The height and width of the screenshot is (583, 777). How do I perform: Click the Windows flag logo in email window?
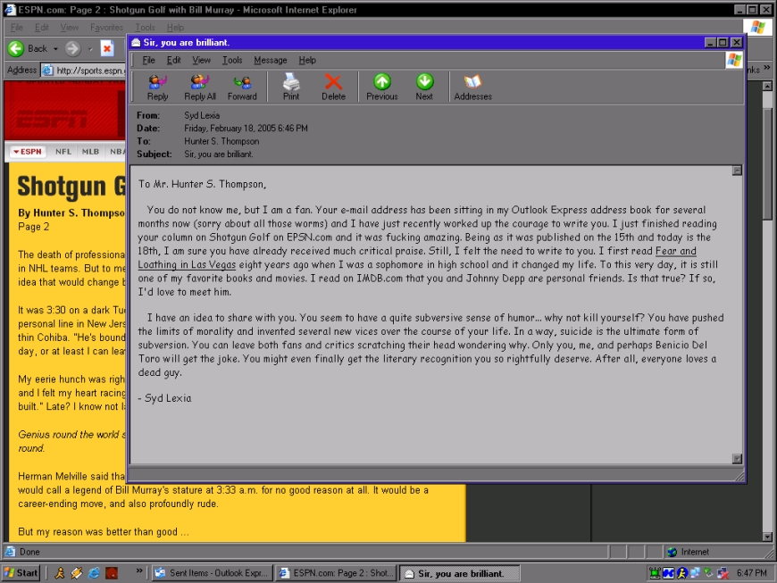pyautogui.click(x=734, y=61)
